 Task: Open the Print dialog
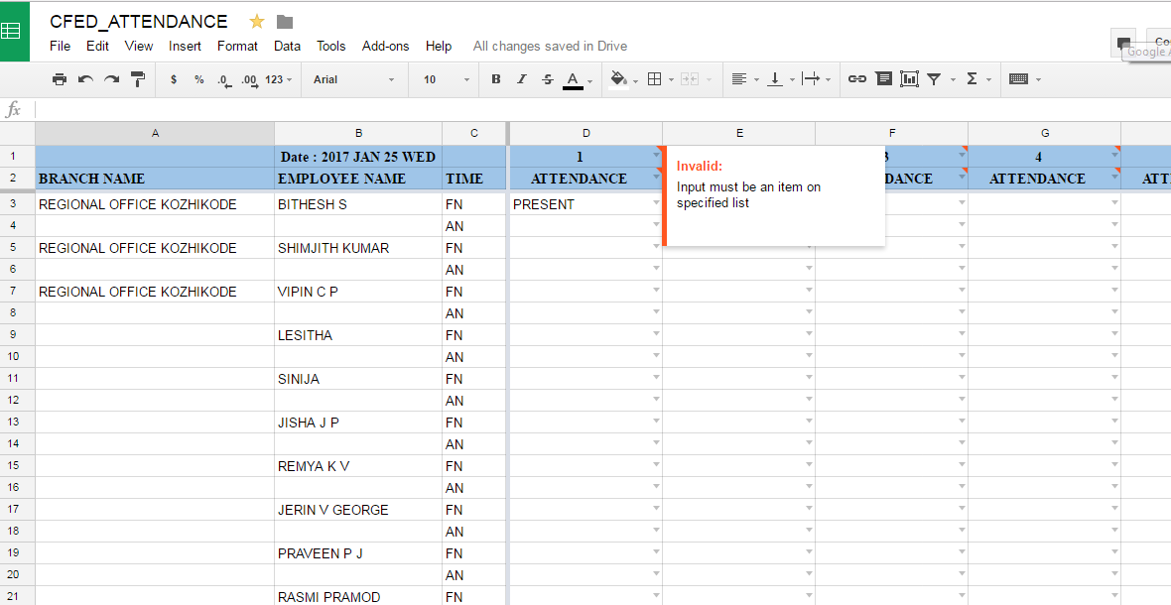(x=59, y=79)
